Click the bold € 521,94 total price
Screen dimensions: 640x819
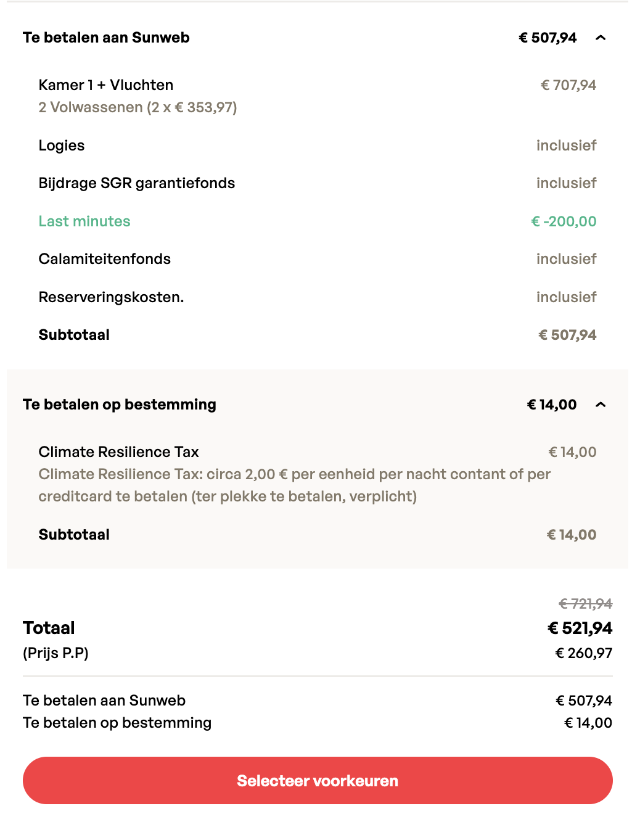[580, 628]
